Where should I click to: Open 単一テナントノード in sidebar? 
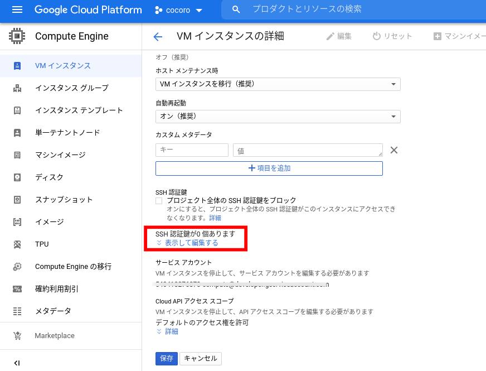(71, 133)
